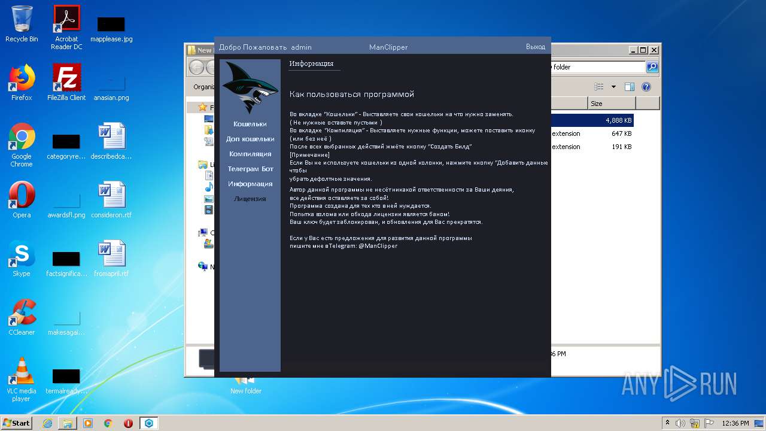Select the 191 KB extension row
The height and width of the screenshot is (431, 766).
(592, 147)
